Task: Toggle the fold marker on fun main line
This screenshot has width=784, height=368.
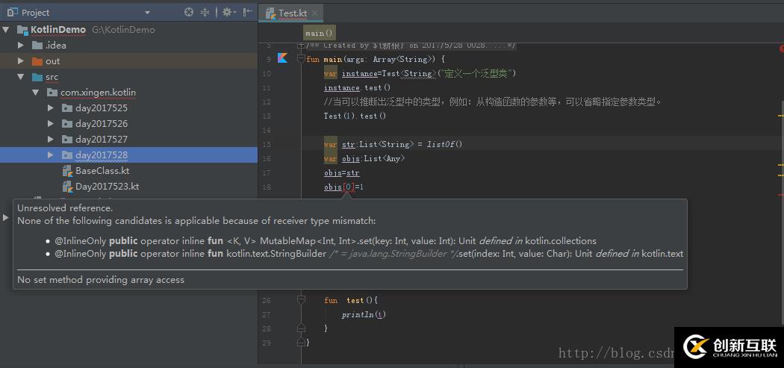Action: (x=301, y=59)
